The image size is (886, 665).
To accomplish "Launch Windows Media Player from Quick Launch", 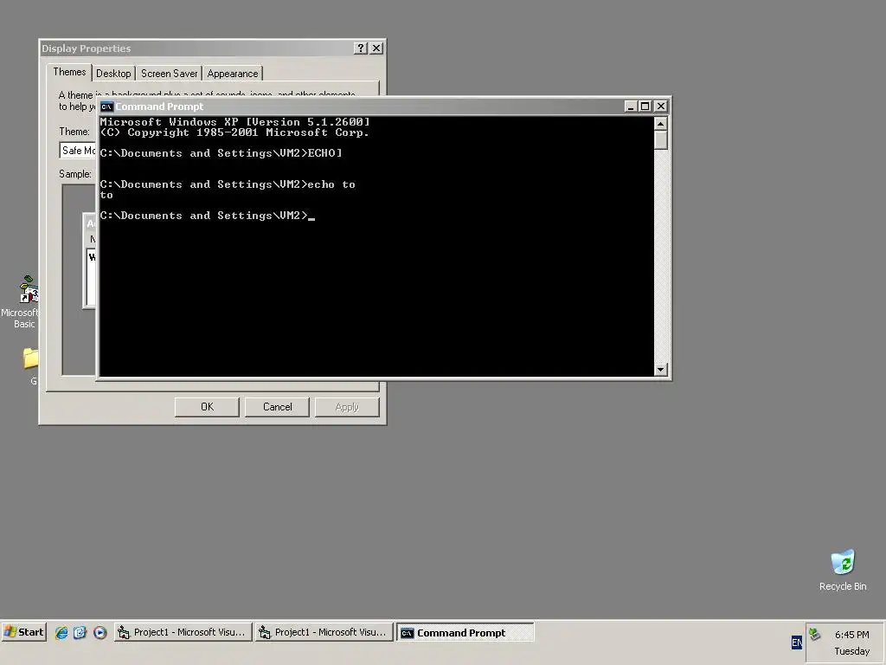I will (100, 632).
